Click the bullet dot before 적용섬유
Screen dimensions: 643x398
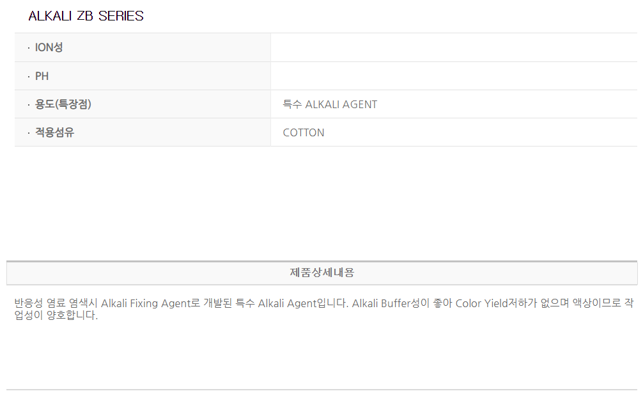click(29, 133)
